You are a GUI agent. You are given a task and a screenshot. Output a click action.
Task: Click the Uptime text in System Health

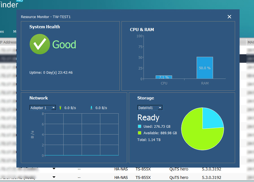click(51, 73)
